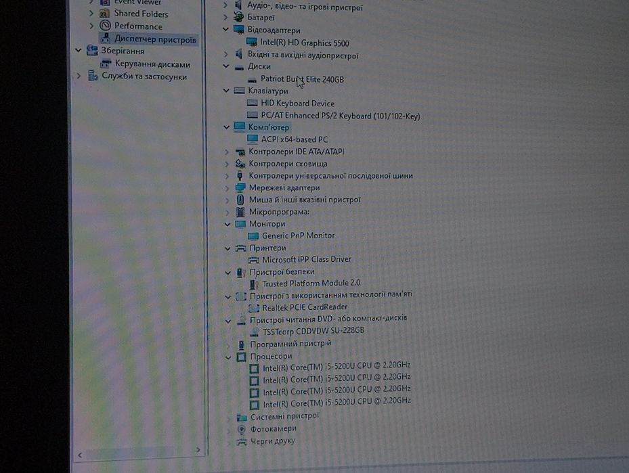Select Диспетчер пристроїв in left tree

155,39
